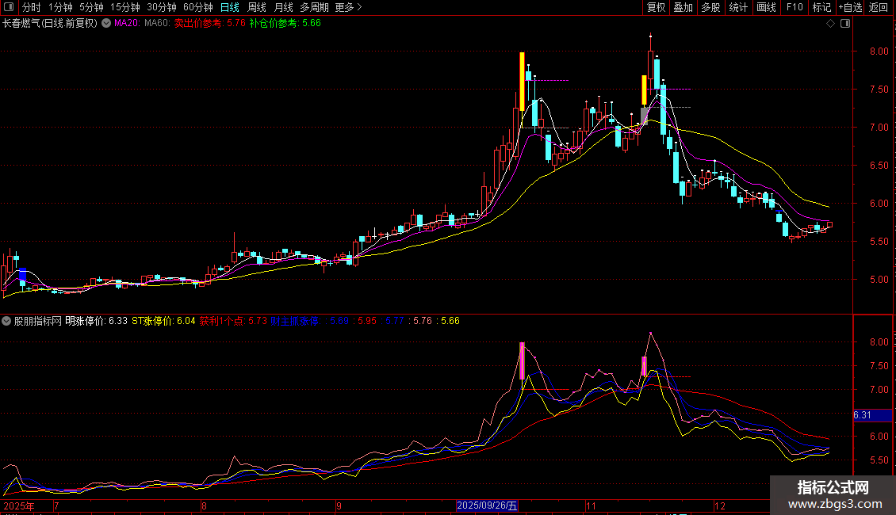Image resolution: width=896 pixels, height=515 pixels.
Task: Click the 2025/09/26/五 date marker
Action: [x=487, y=505]
